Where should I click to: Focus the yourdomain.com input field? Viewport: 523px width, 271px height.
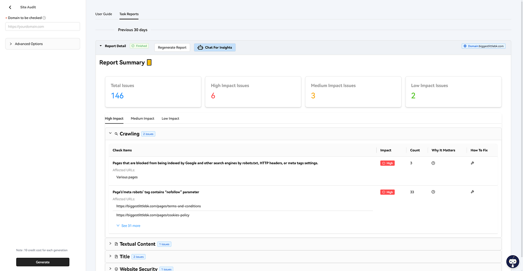point(43,27)
